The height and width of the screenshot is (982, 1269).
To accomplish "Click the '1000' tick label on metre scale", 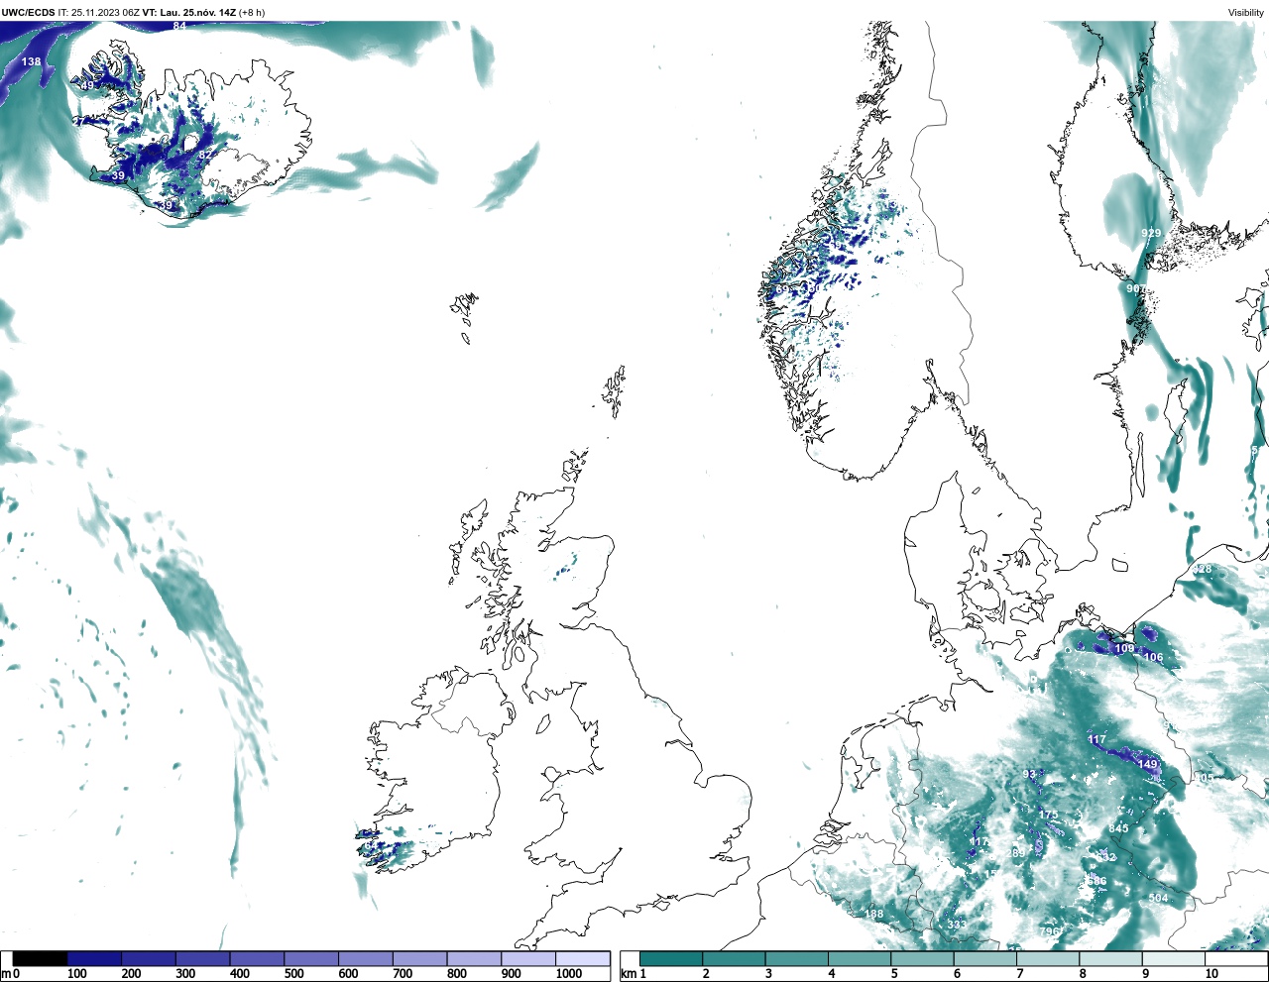I will point(568,974).
